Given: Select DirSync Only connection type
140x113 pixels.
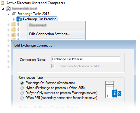Looking at the screenshot, I should 22,93.
